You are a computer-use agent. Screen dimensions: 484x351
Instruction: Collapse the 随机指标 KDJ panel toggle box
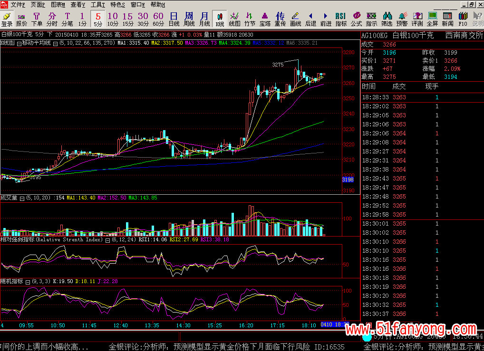tap(28, 282)
